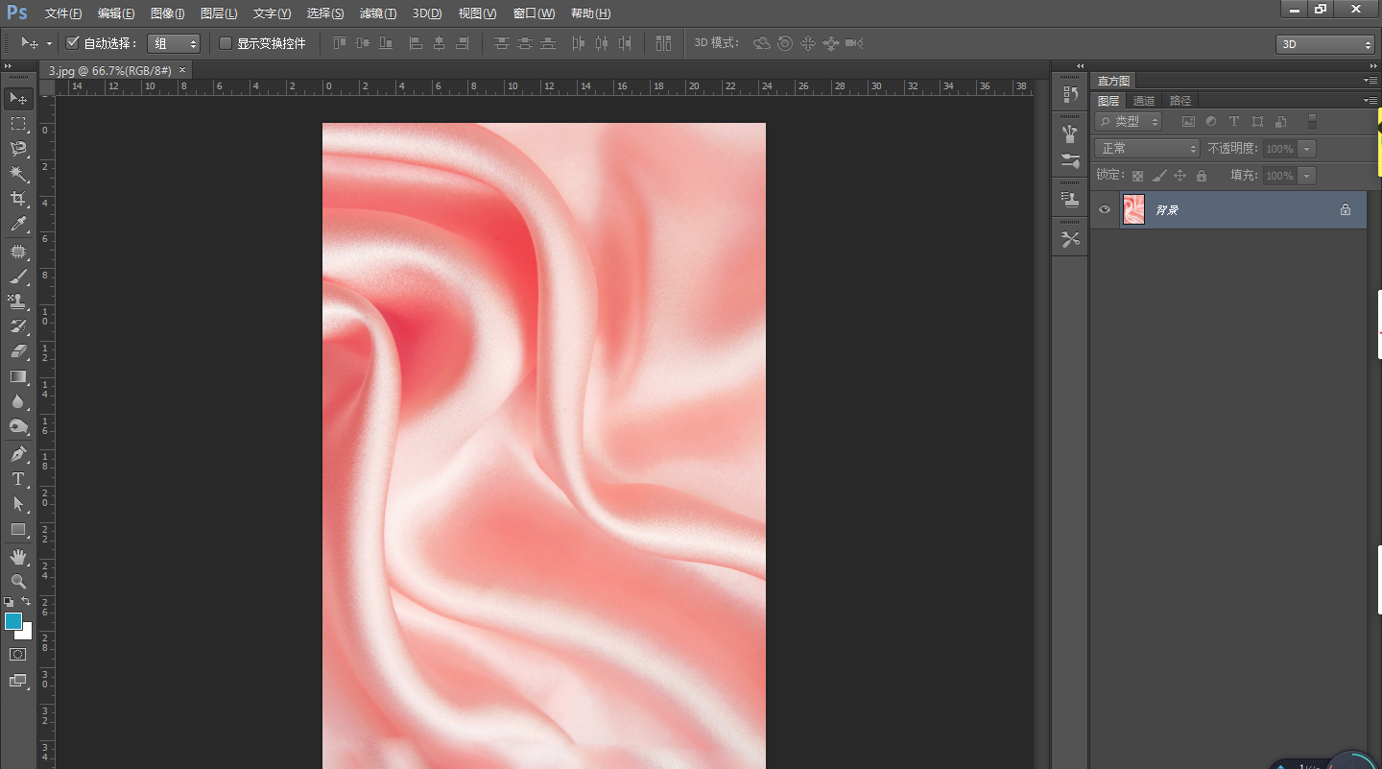The width and height of the screenshot is (1382, 769).
Task: Select the Blur tool
Action: 18,401
